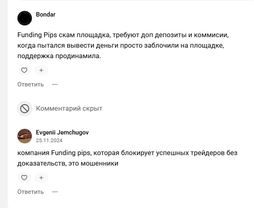Reply to Bondar's comment via Ответить
254x208 pixels.
pos(30,84)
